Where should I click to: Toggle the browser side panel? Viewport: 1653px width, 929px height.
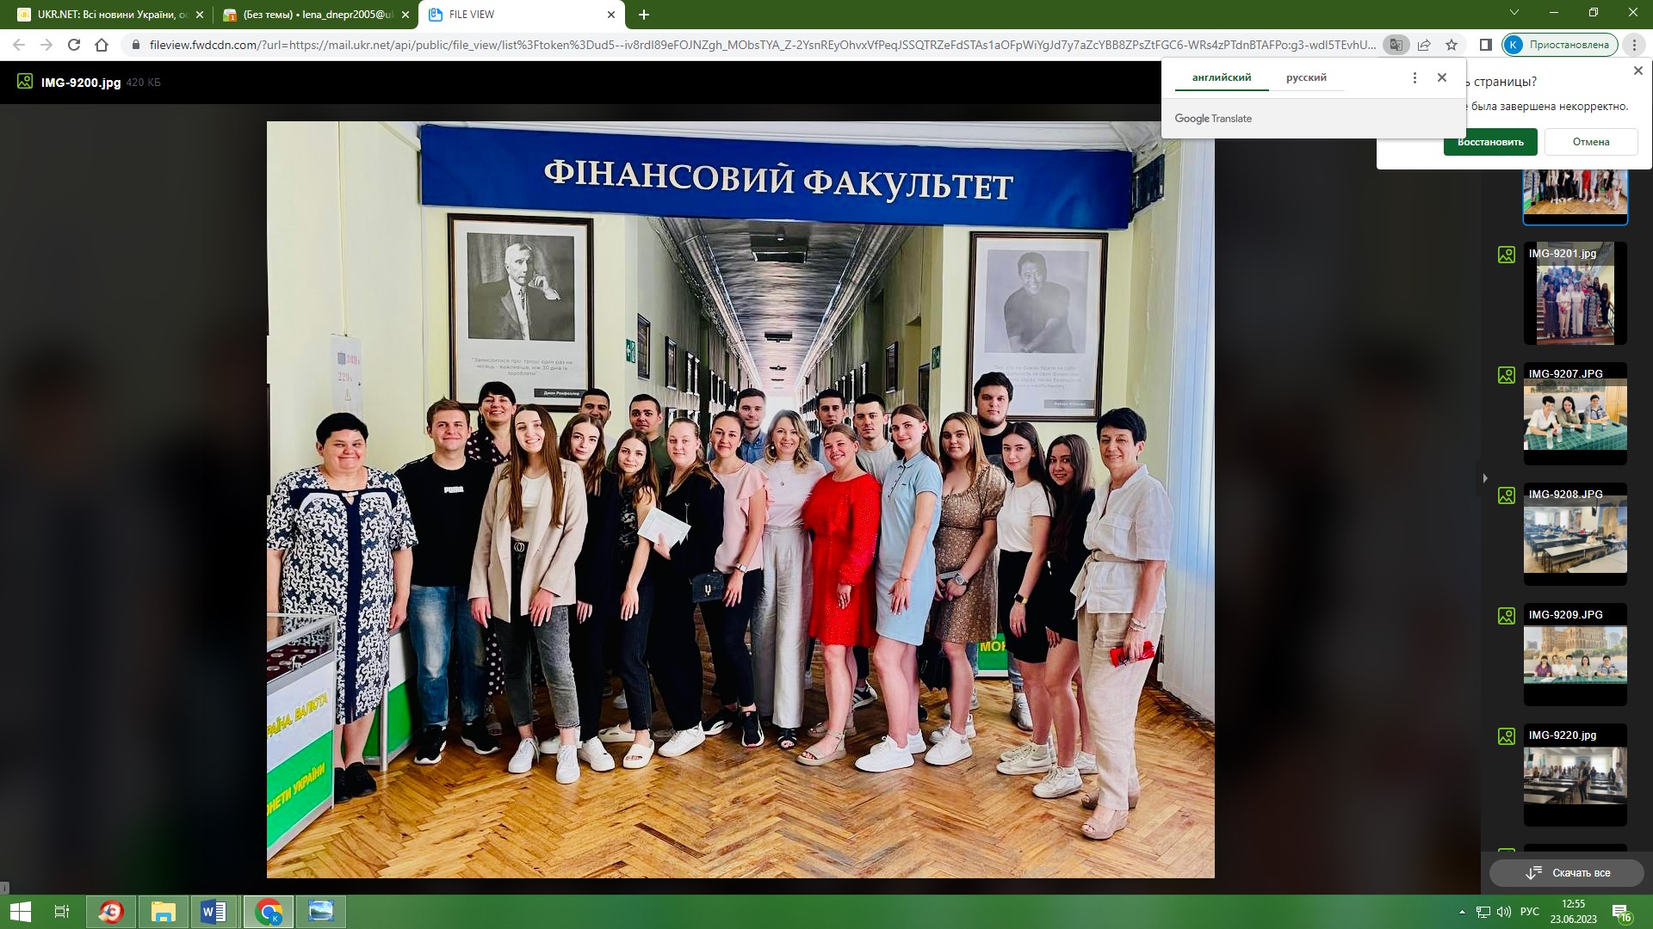[x=1486, y=45]
